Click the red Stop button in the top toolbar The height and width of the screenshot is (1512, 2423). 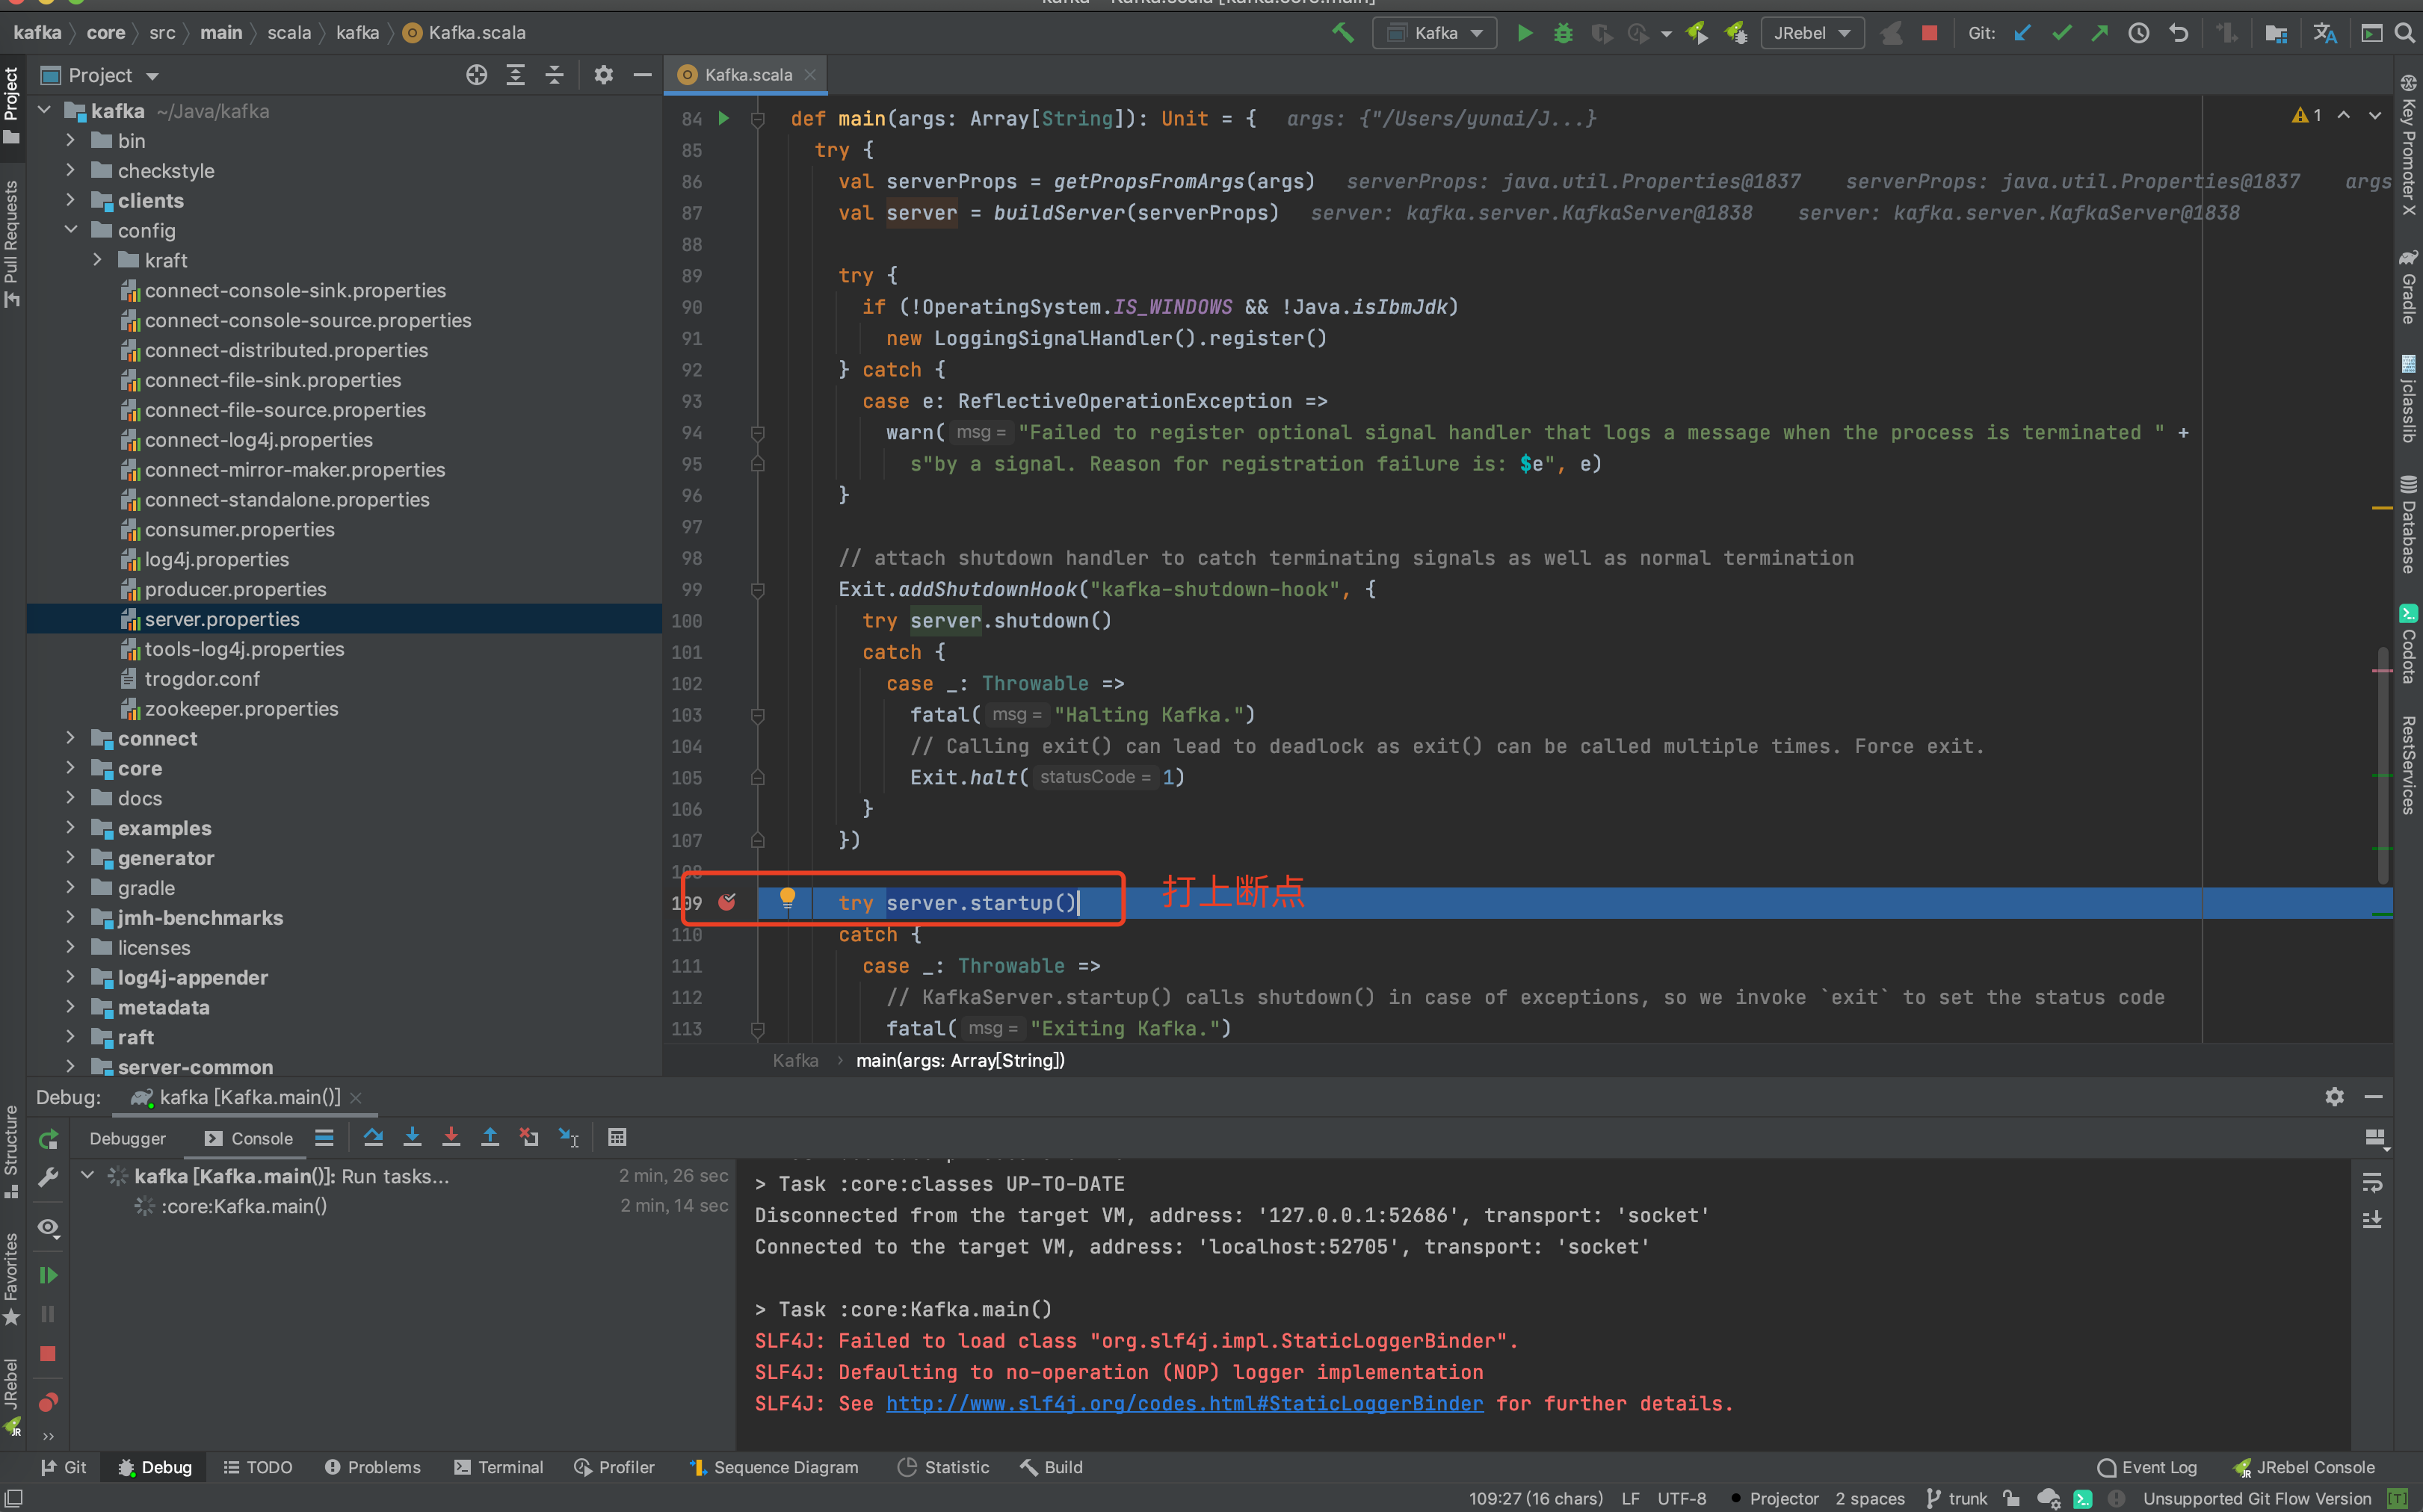[x=1930, y=33]
